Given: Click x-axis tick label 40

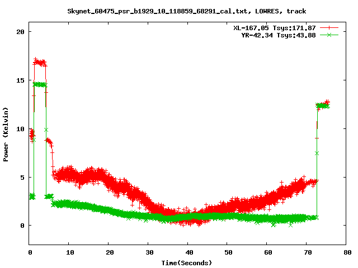Looking at the screenshot, I should click(x=189, y=252).
